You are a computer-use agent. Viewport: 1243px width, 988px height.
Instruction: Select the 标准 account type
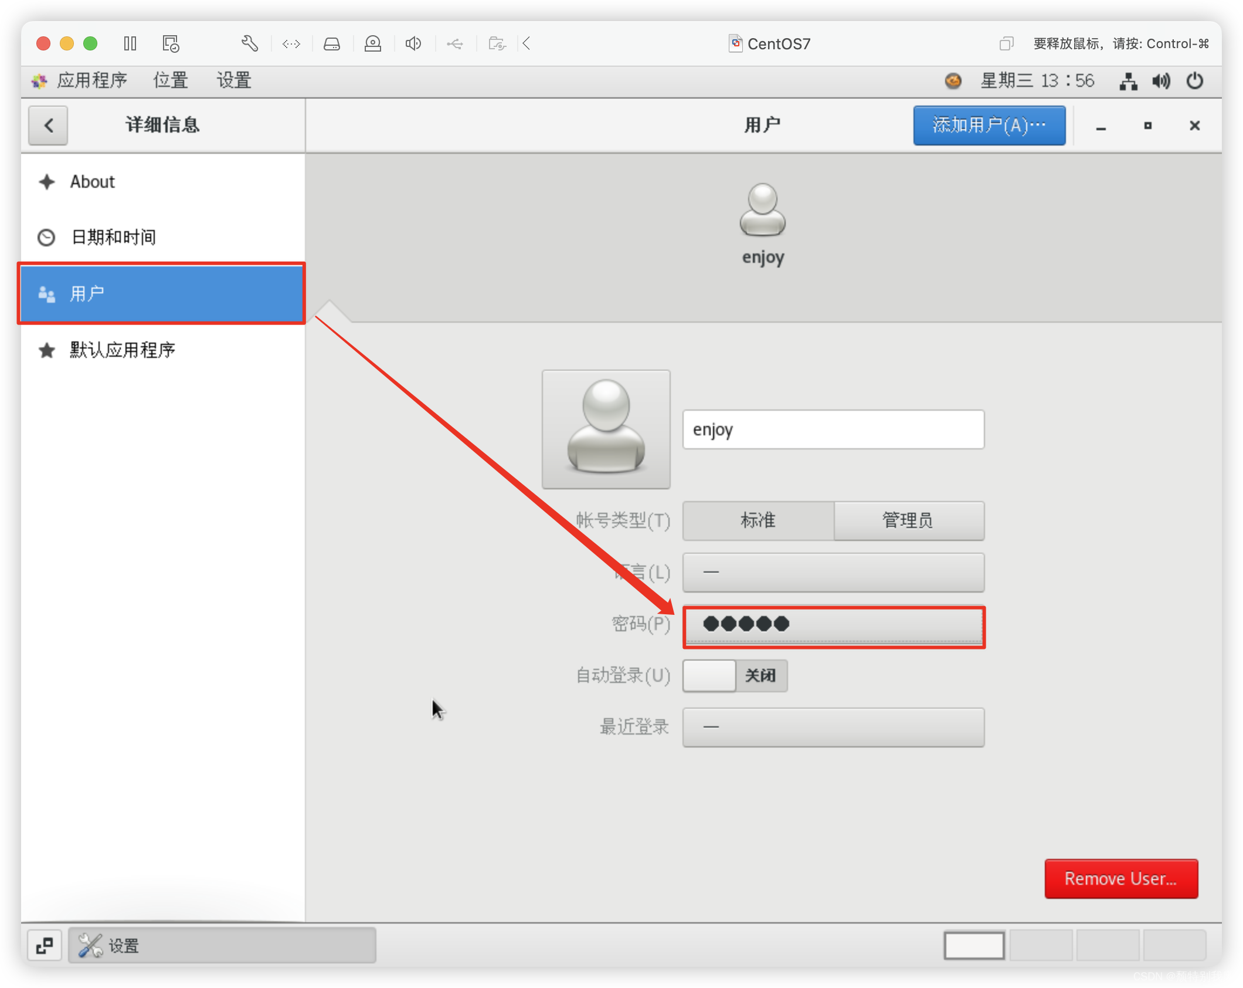[x=758, y=520]
